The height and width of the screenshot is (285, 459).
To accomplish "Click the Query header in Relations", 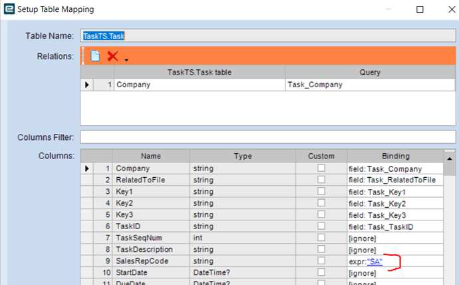I will [370, 73].
